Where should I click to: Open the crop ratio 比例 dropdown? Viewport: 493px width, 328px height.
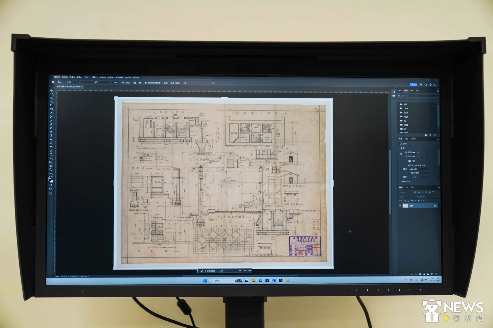pyautogui.click(x=73, y=82)
